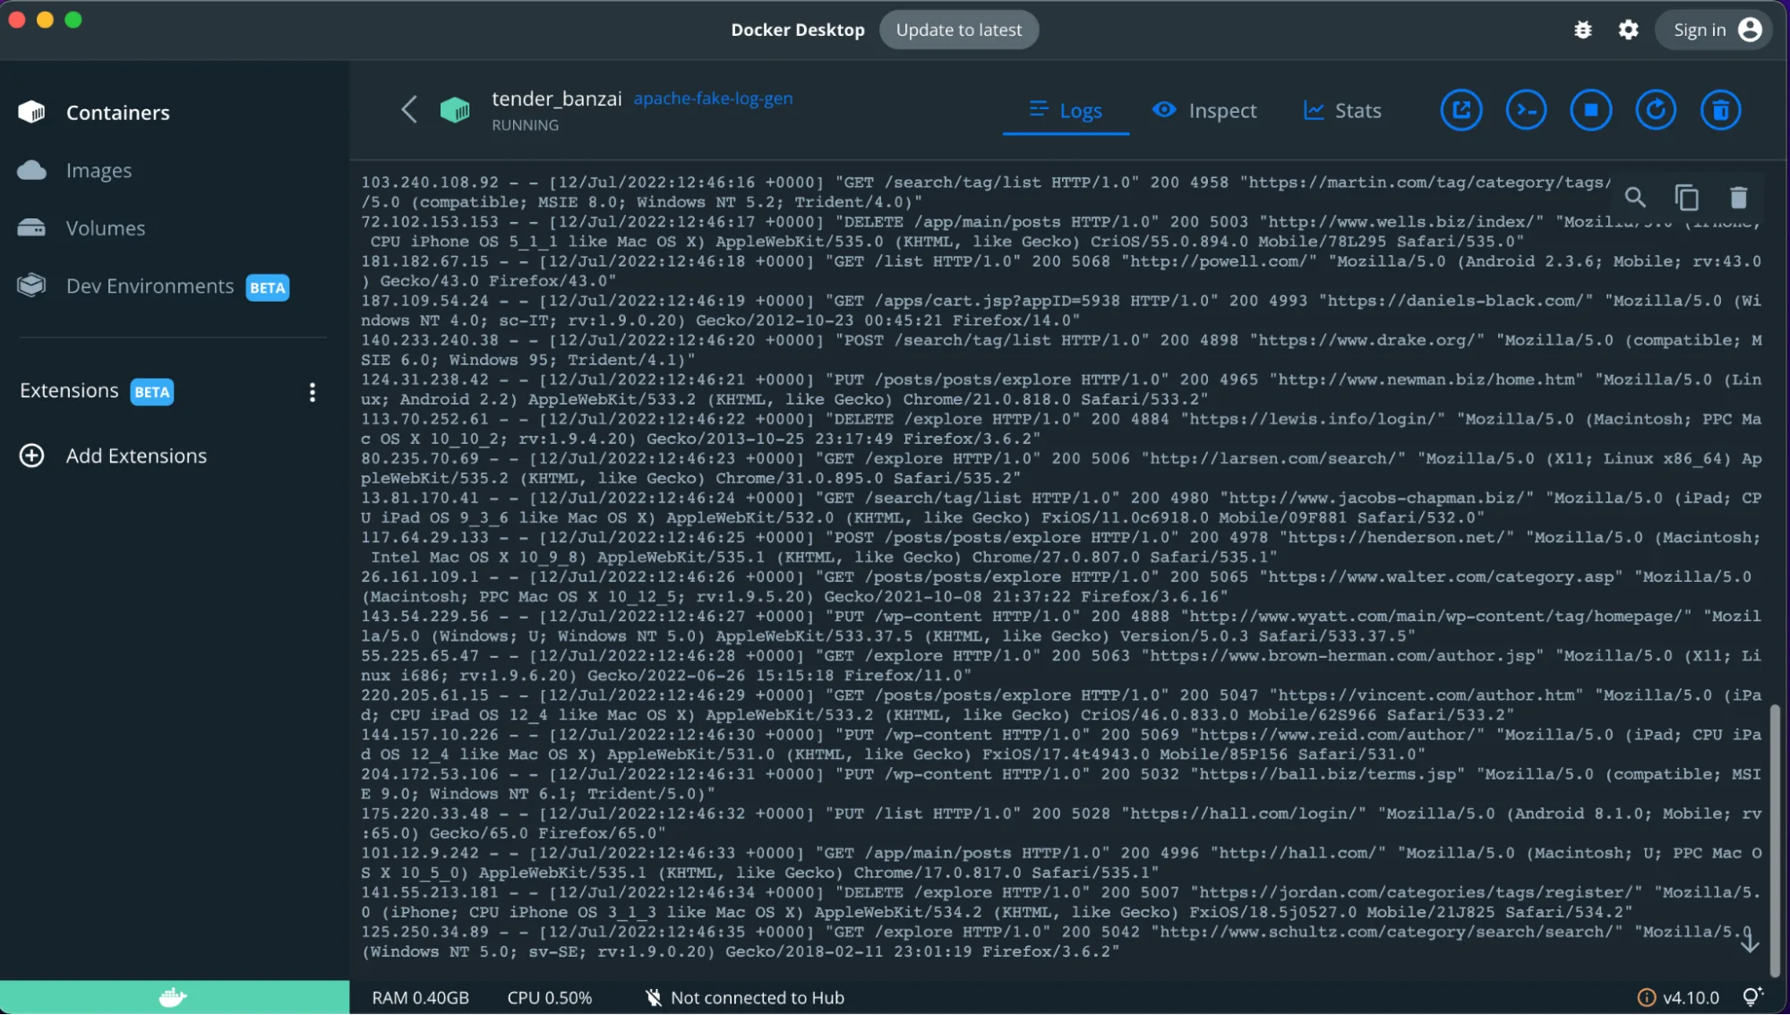Click Add Extensions

pyautogui.click(x=114, y=456)
